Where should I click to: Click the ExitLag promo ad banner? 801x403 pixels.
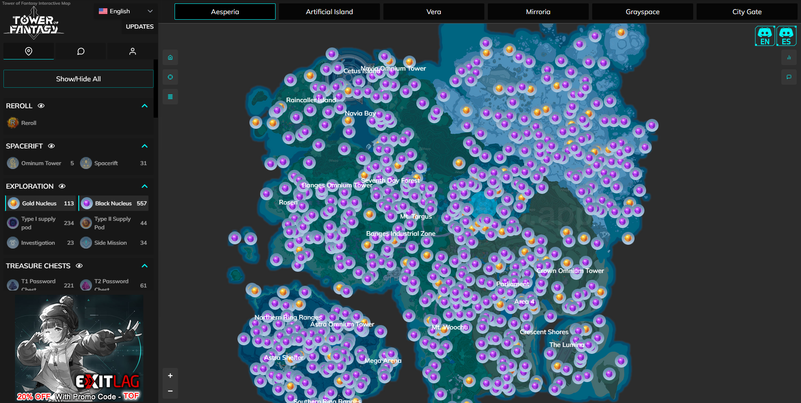(79, 348)
